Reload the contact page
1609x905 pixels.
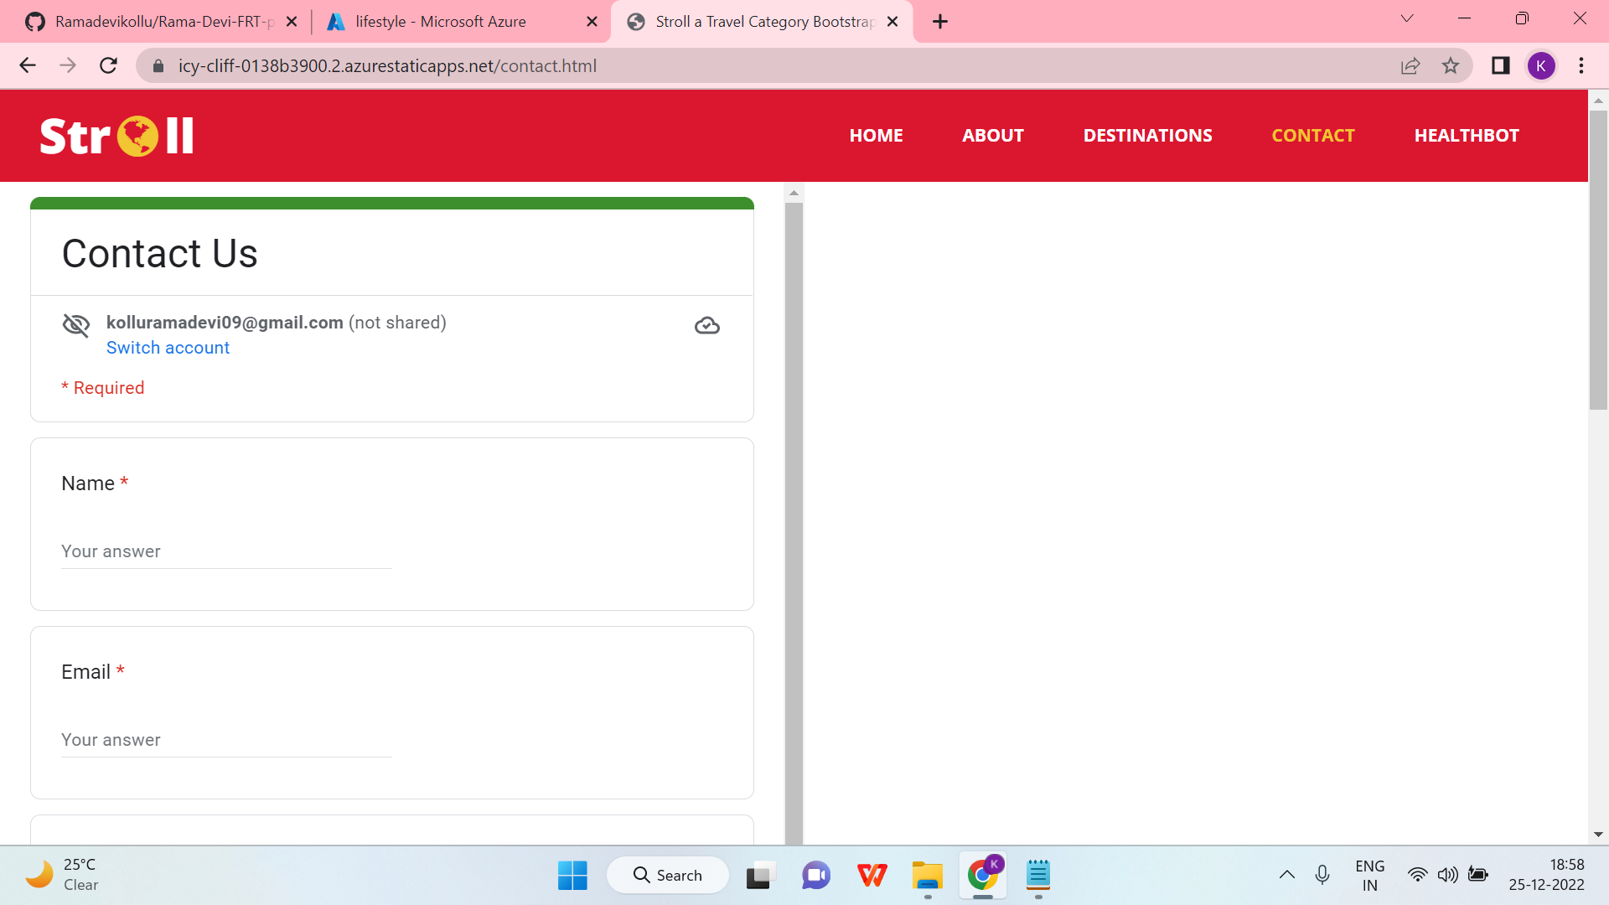[108, 65]
